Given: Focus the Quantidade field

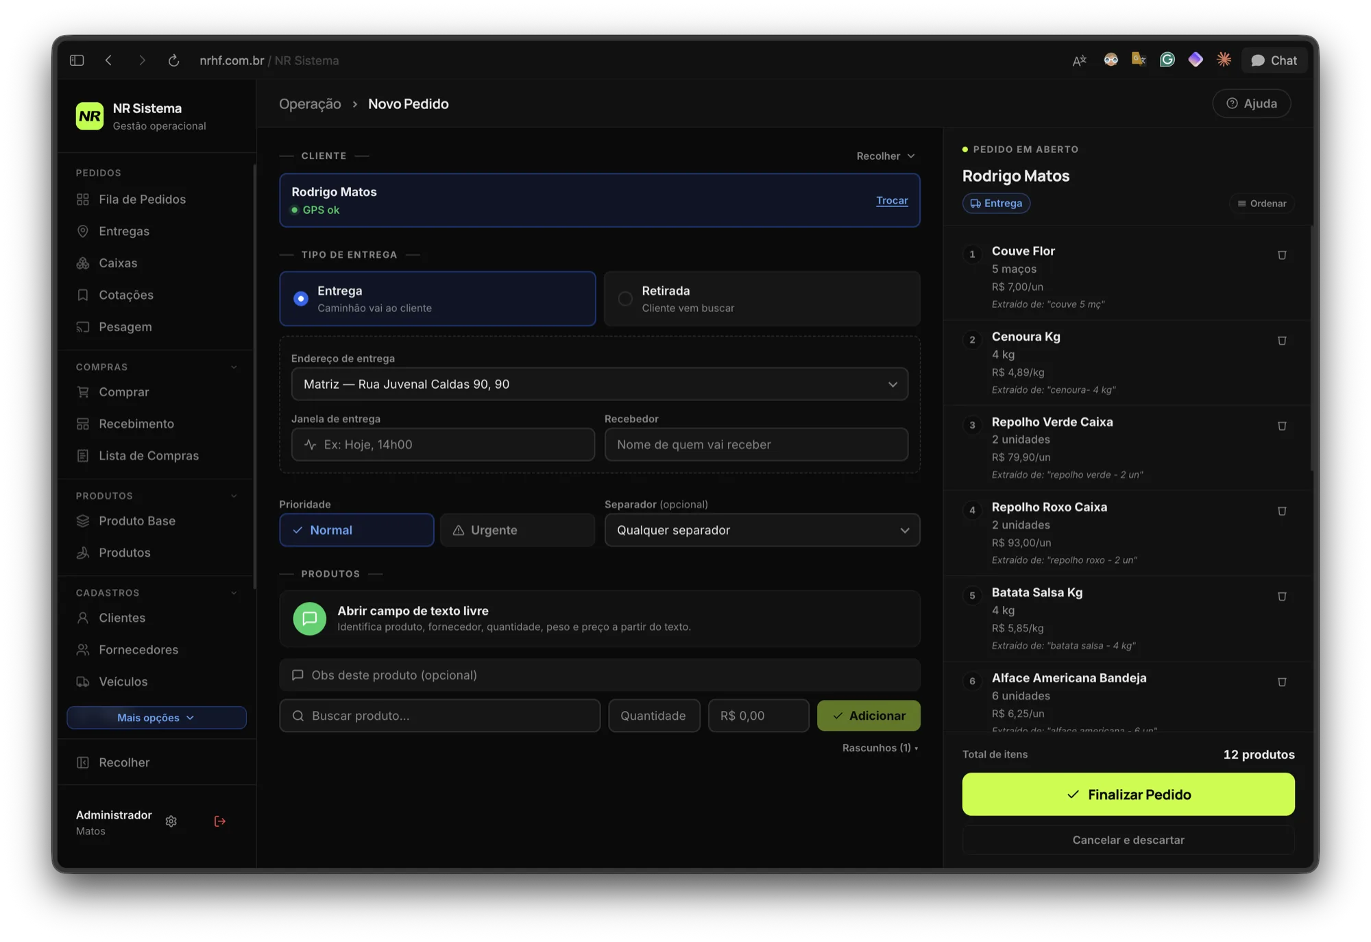Looking at the screenshot, I should [654, 716].
